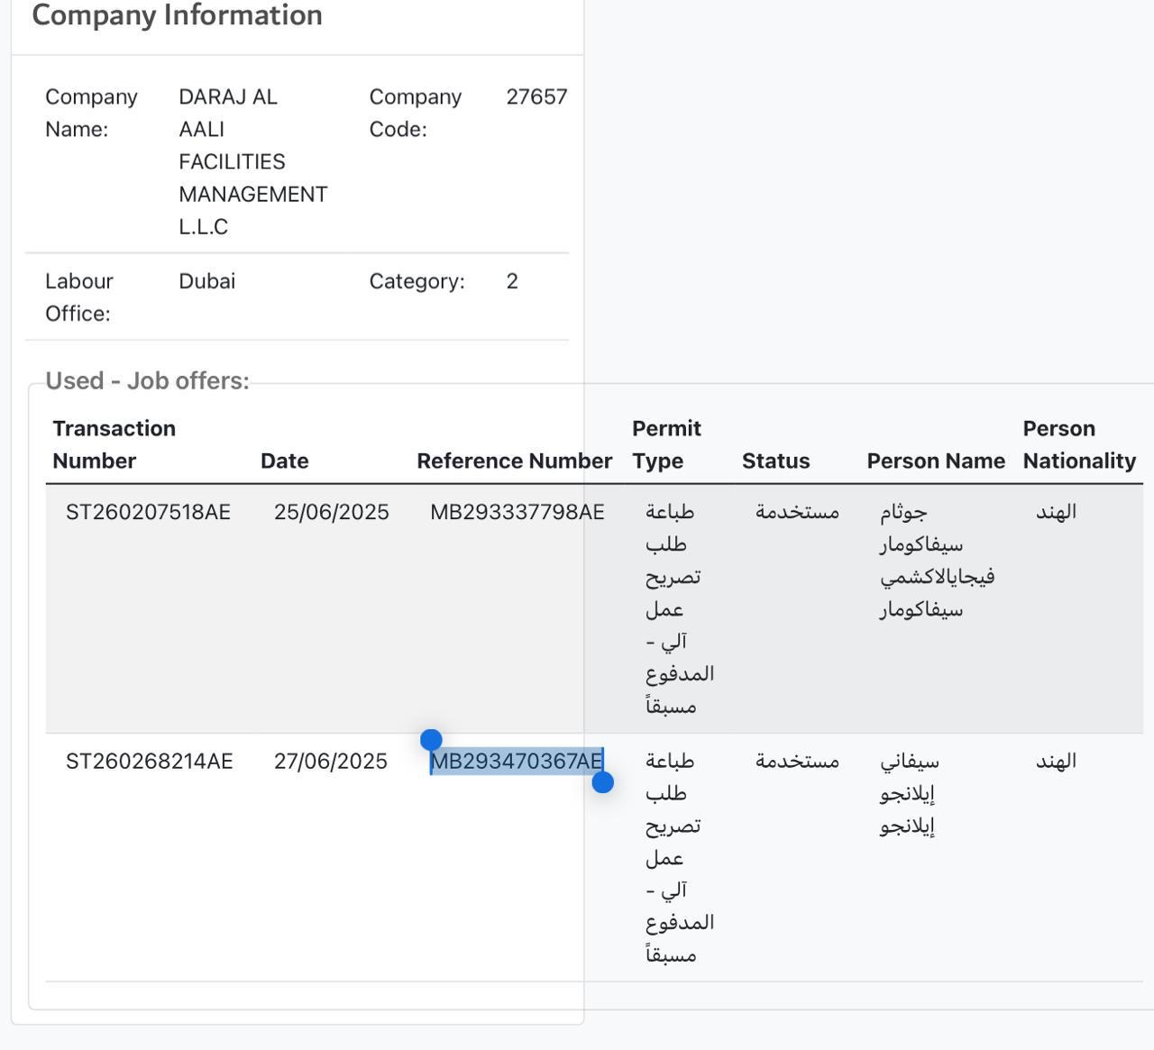Screen dimensions: 1154x1050
Task: Tap the left text selection start handle
Action: [431, 740]
